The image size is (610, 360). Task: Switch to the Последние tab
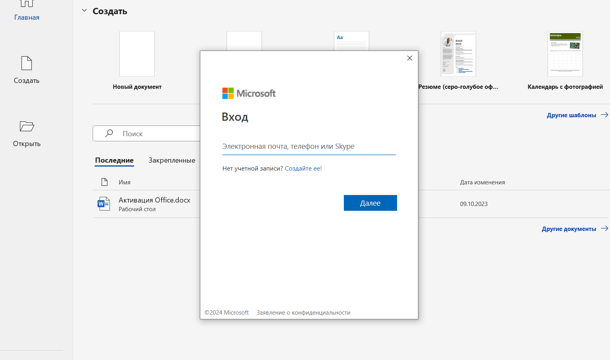point(114,160)
